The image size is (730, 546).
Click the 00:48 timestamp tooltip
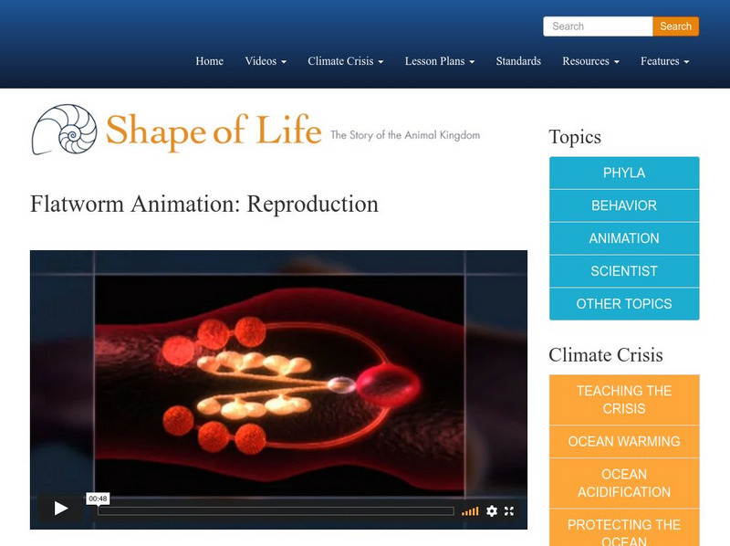tap(98, 499)
